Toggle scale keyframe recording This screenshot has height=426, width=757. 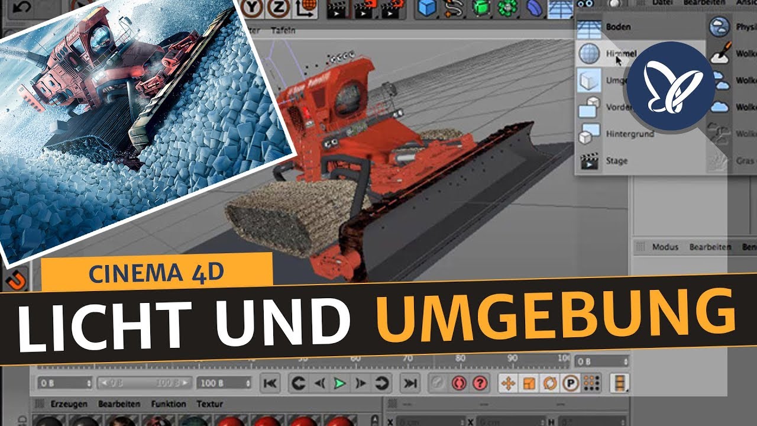point(529,383)
